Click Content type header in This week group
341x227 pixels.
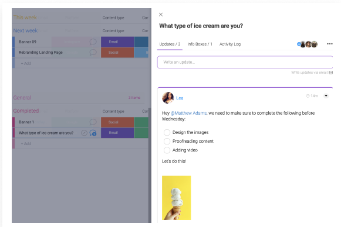coord(113,18)
